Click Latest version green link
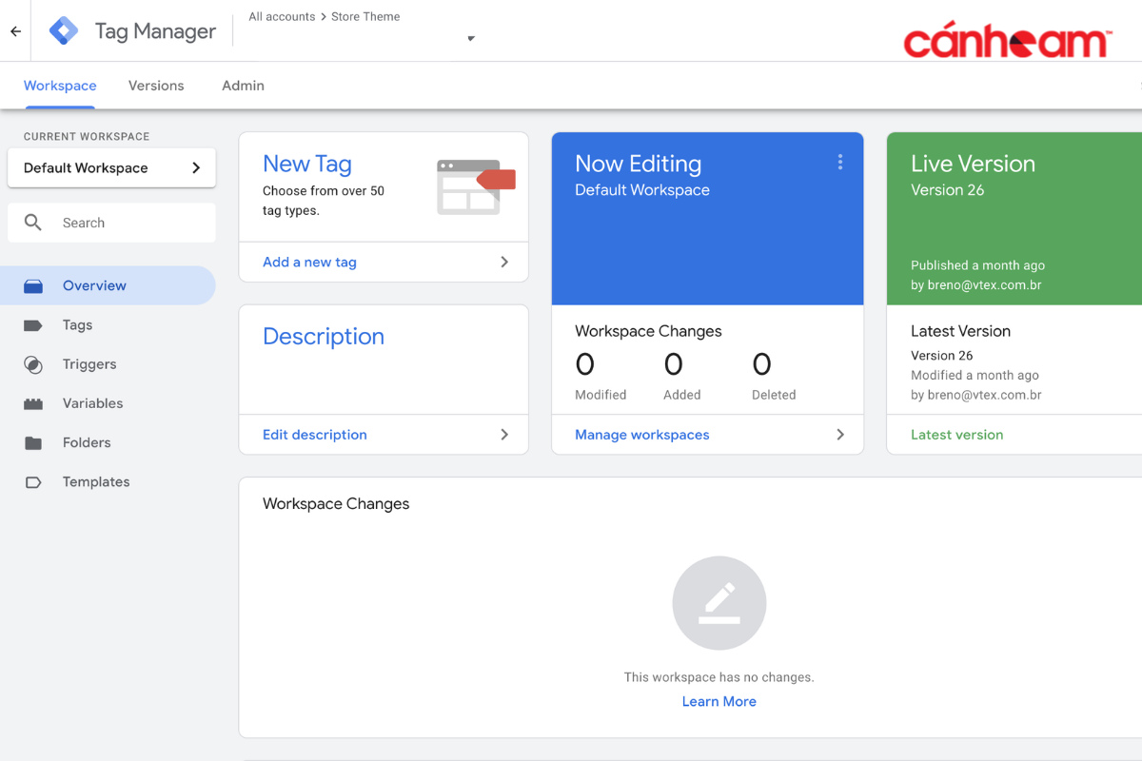This screenshot has height=761, width=1142. (956, 435)
